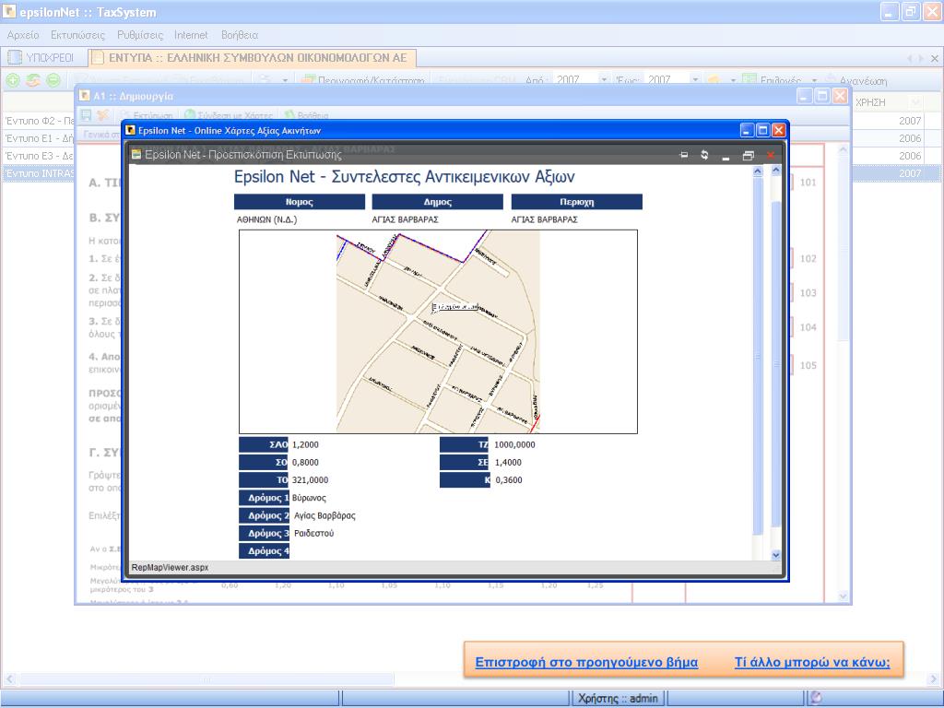944x708 pixels.
Task: Click the 101 code field in A1 window
Action: tap(808, 183)
